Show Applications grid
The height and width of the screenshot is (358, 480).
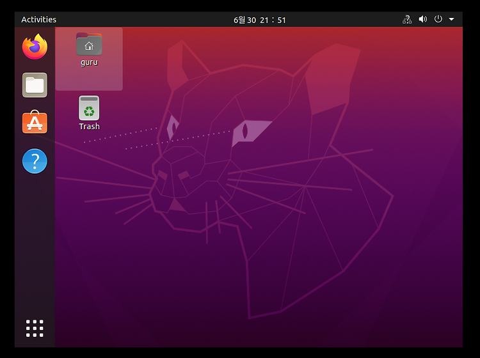35,329
